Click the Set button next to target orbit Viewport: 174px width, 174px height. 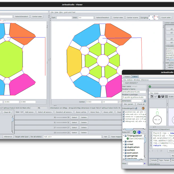point(105,137)
